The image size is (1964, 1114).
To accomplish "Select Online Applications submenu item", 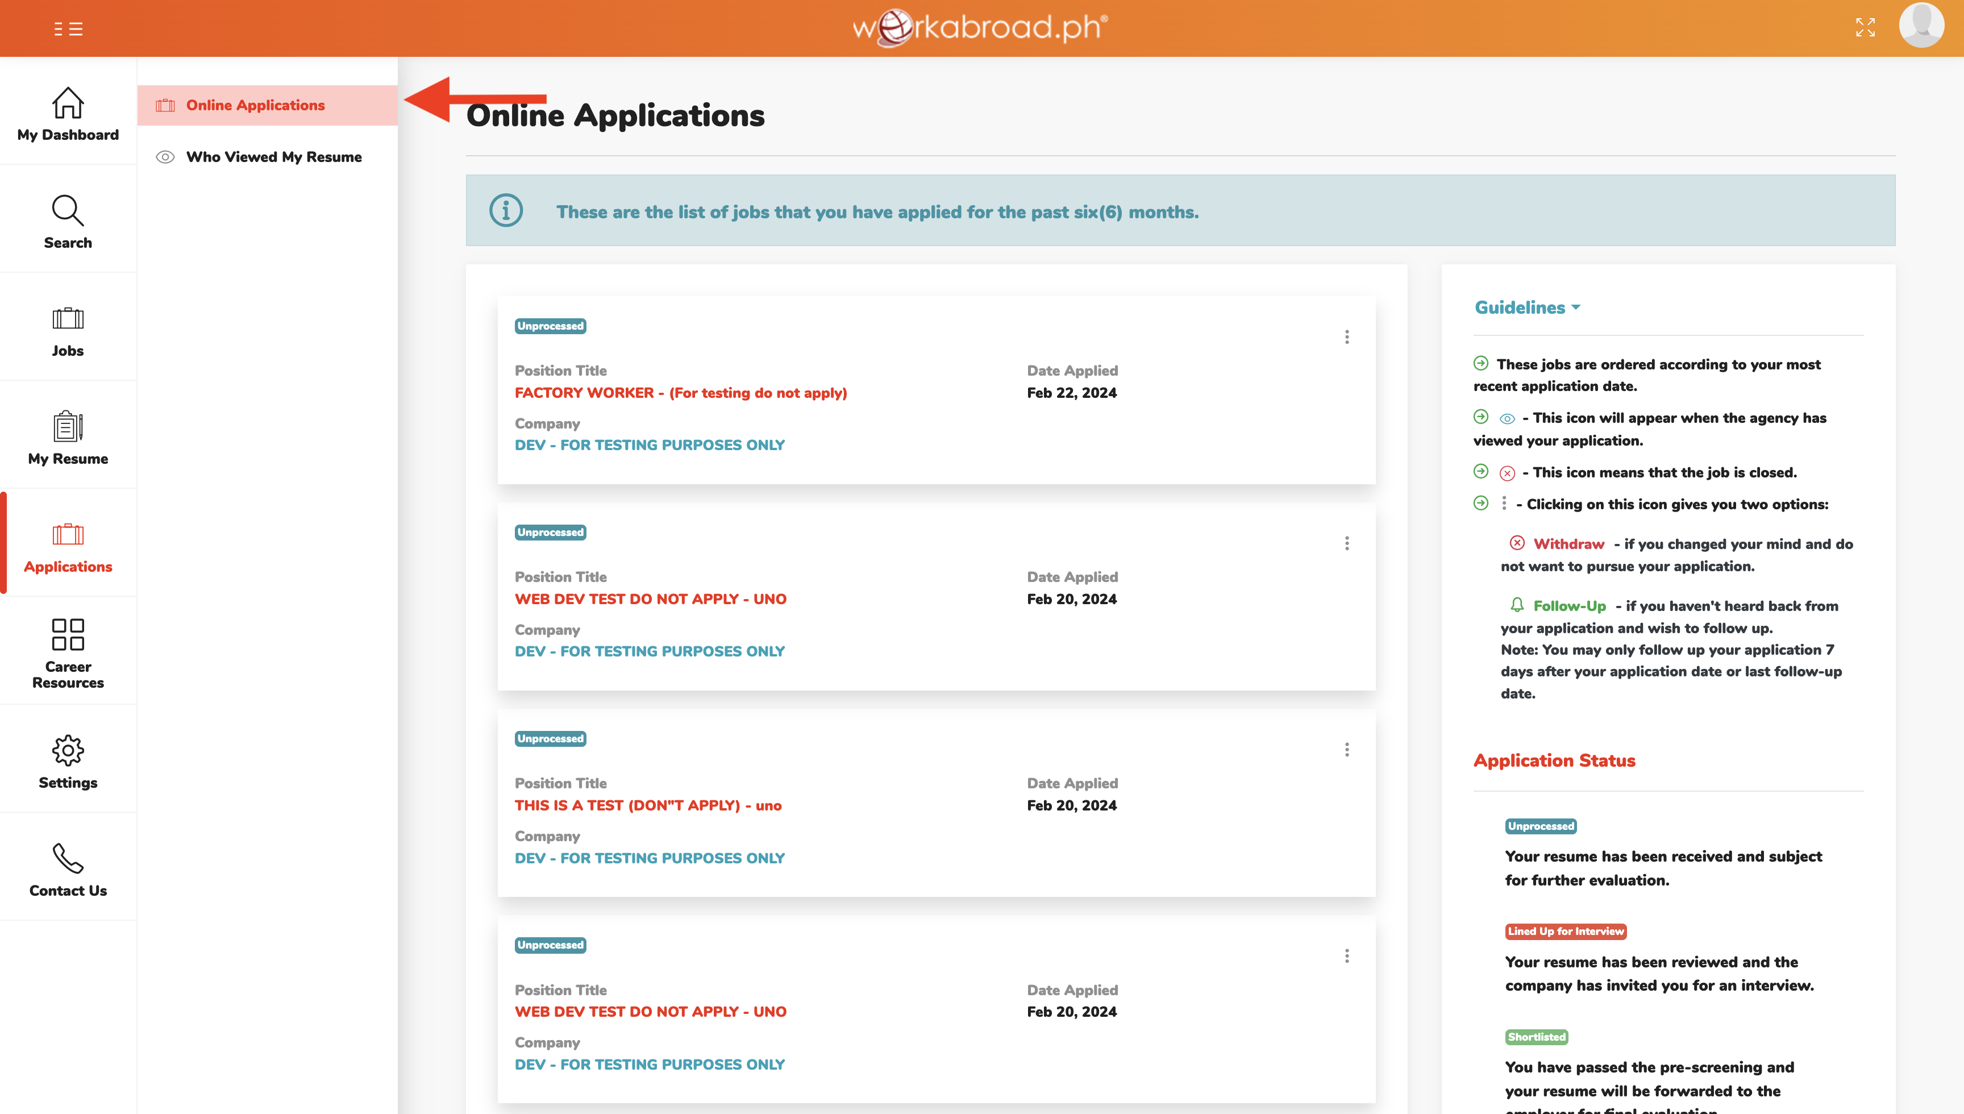I will 255,105.
